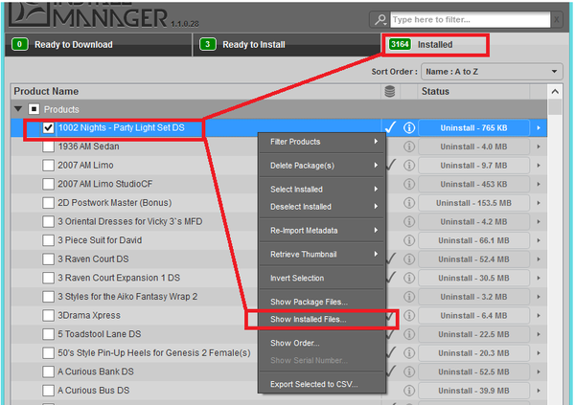Screen dimensions: 575x405
Task: Click Uninstall - 3.2 MB button
Action: click(473, 297)
